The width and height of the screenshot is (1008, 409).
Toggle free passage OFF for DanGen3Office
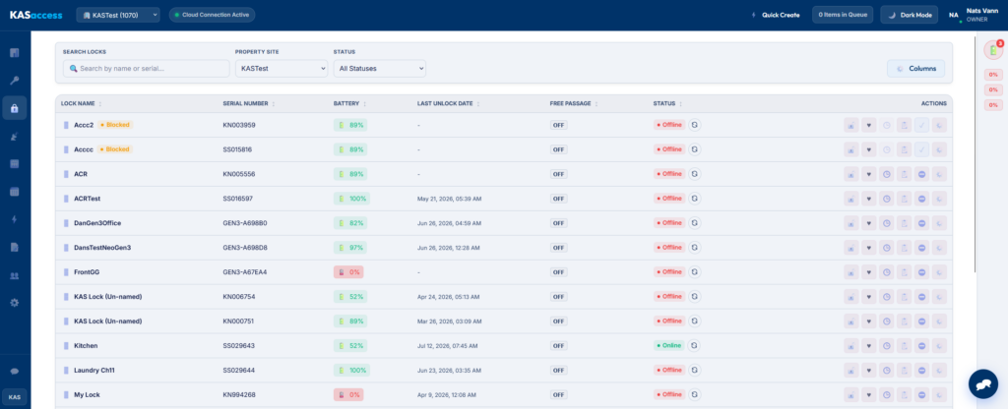click(559, 223)
